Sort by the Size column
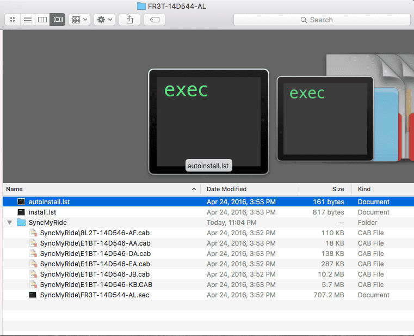This screenshot has width=414, height=336. [x=338, y=189]
